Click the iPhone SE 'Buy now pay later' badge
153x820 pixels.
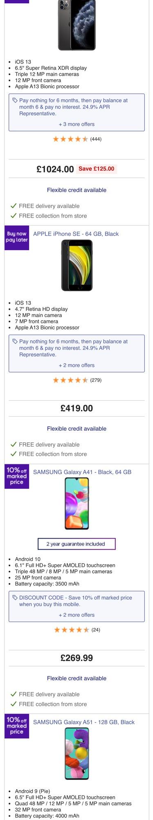(17, 238)
